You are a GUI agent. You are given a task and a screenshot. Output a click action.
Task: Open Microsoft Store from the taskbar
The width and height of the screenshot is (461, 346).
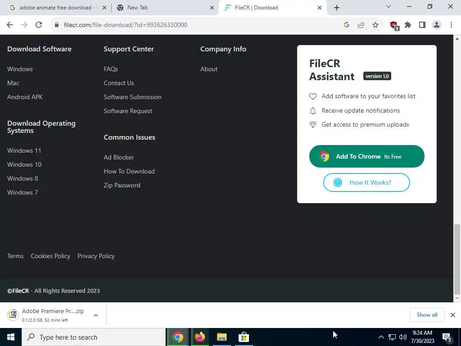pos(244,337)
